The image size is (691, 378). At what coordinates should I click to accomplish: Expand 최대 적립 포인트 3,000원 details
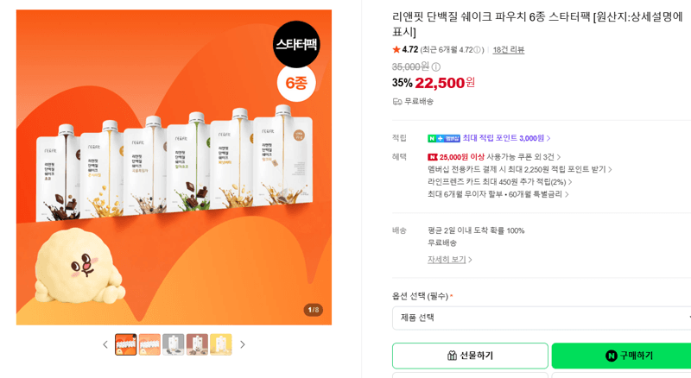[x=506, y=138]
